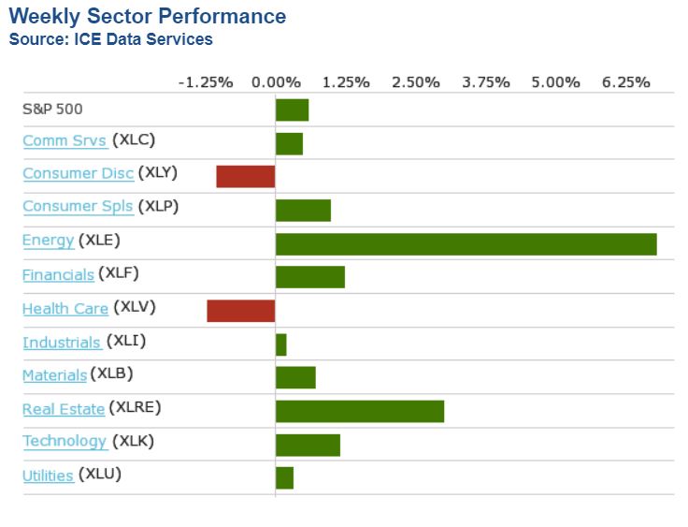Click the S&P 500 green bar
The width and height of the screenshot is (688, 527).
[292, 110]
